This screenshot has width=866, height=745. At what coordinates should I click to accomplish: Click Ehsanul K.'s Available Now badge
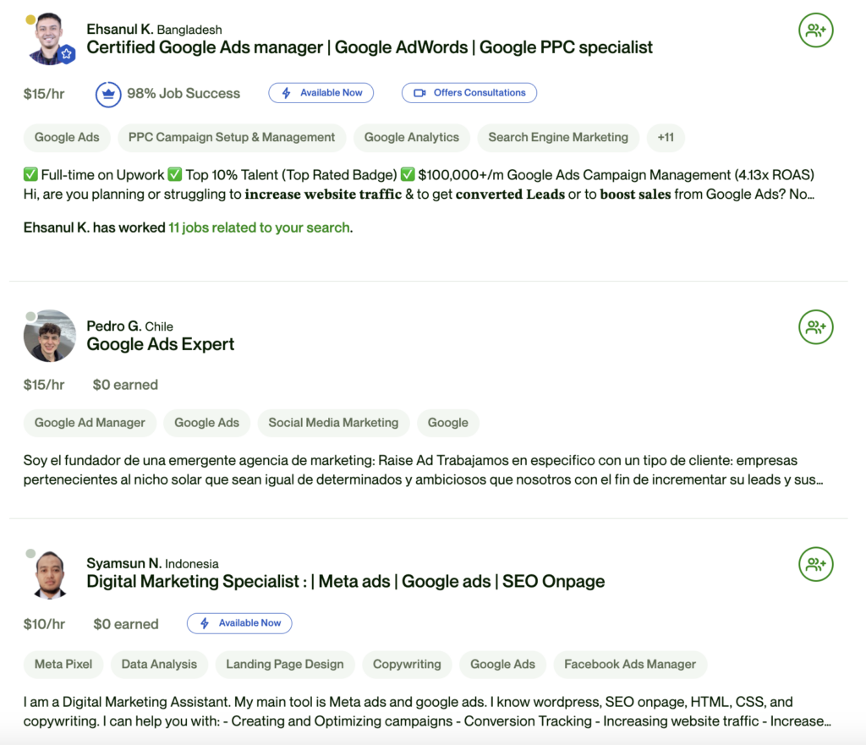pos(321,93)
